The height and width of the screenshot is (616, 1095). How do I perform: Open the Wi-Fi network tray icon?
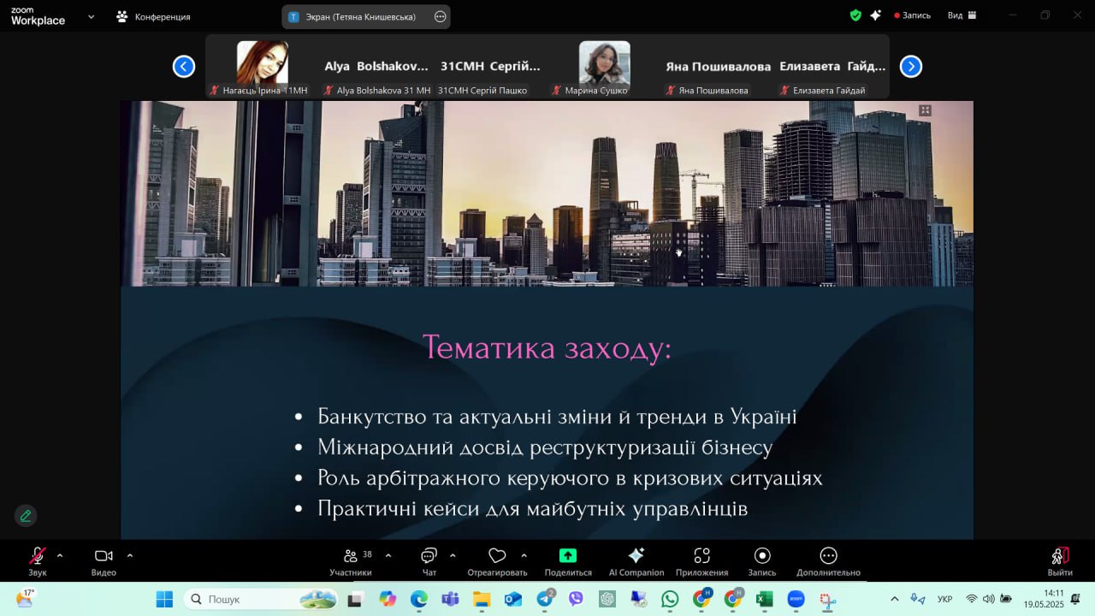coord(971,599)
